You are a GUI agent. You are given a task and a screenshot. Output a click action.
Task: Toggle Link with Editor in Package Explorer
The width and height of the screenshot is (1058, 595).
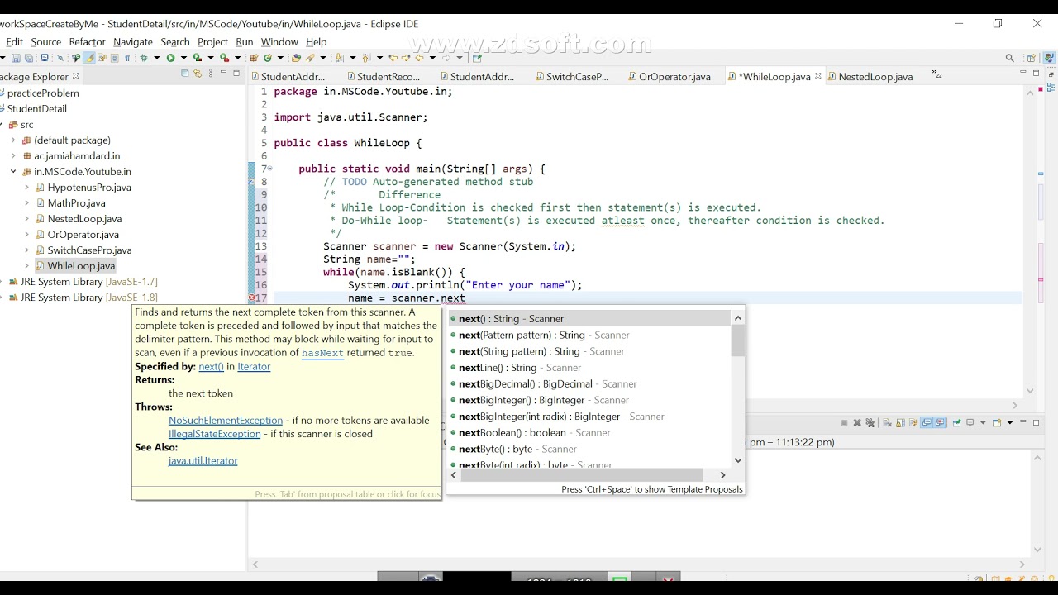198,74
